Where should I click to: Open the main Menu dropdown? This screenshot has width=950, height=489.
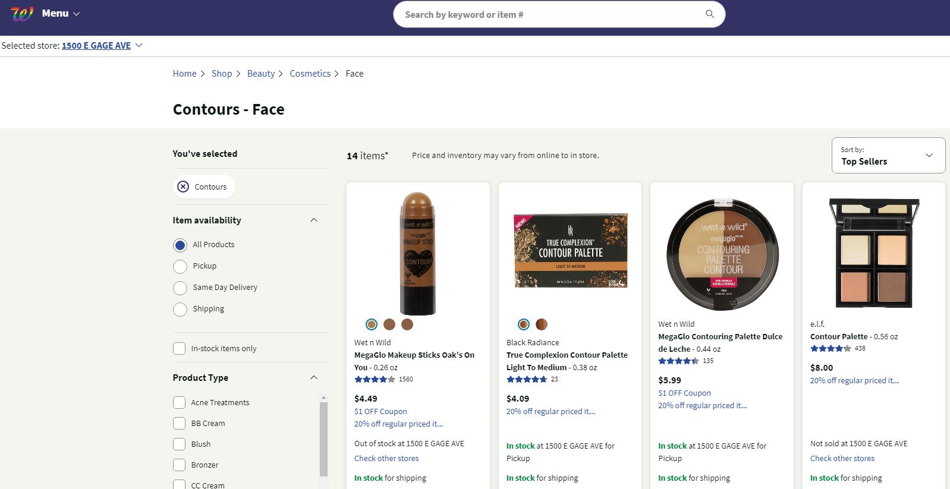pyautogui.click(x=60, y=14)
